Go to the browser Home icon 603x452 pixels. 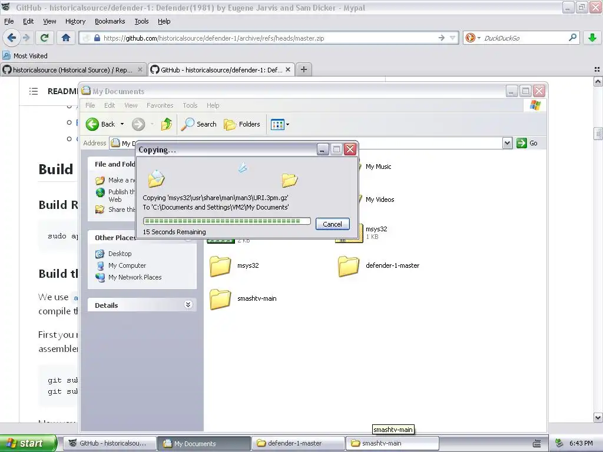pyautogui.click(x=66, y=38)
